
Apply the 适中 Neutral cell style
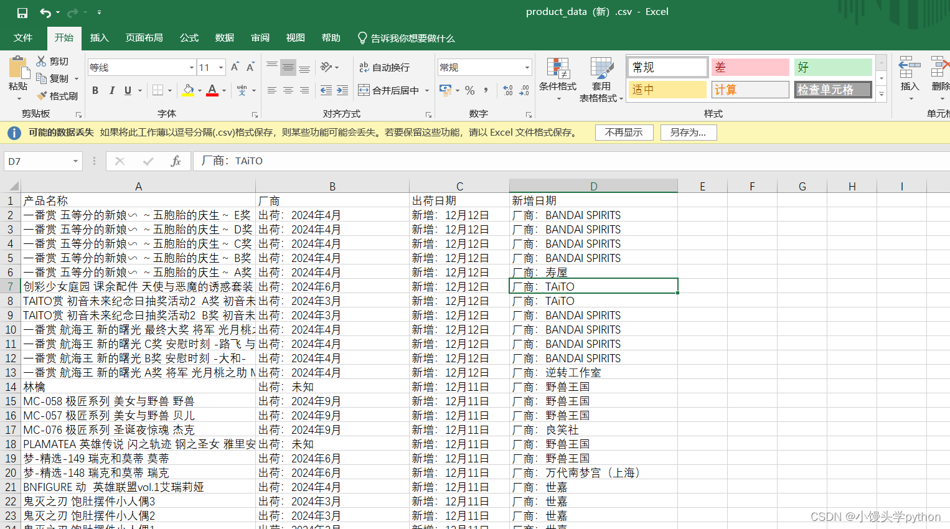tap(668, 90)
